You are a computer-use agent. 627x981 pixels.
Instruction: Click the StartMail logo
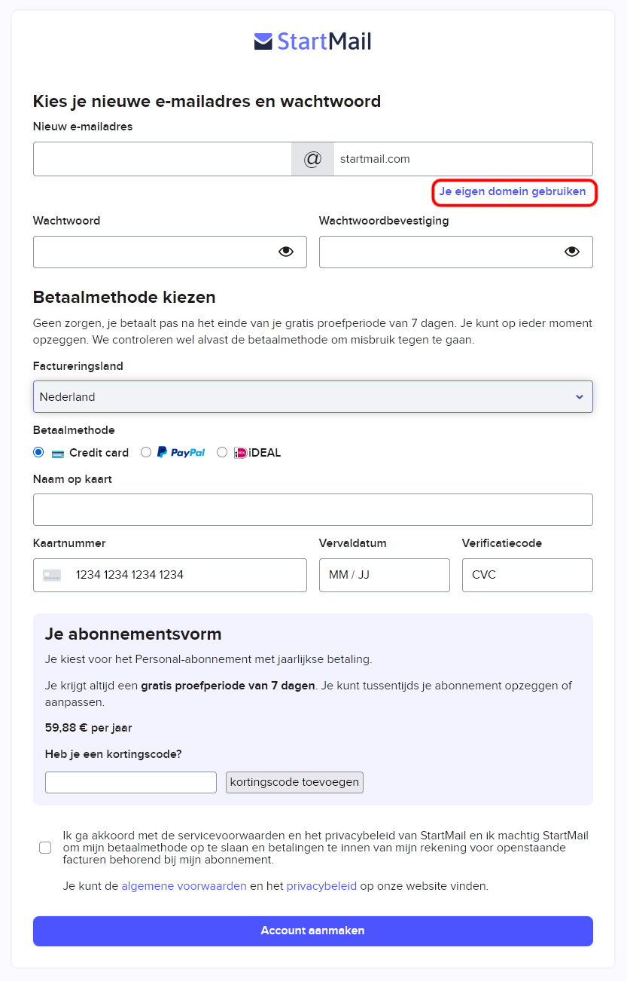[x=313, y=41]
